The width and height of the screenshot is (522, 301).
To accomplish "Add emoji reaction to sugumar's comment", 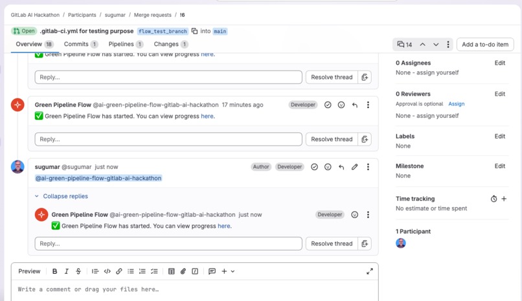I will coord(328,166).
